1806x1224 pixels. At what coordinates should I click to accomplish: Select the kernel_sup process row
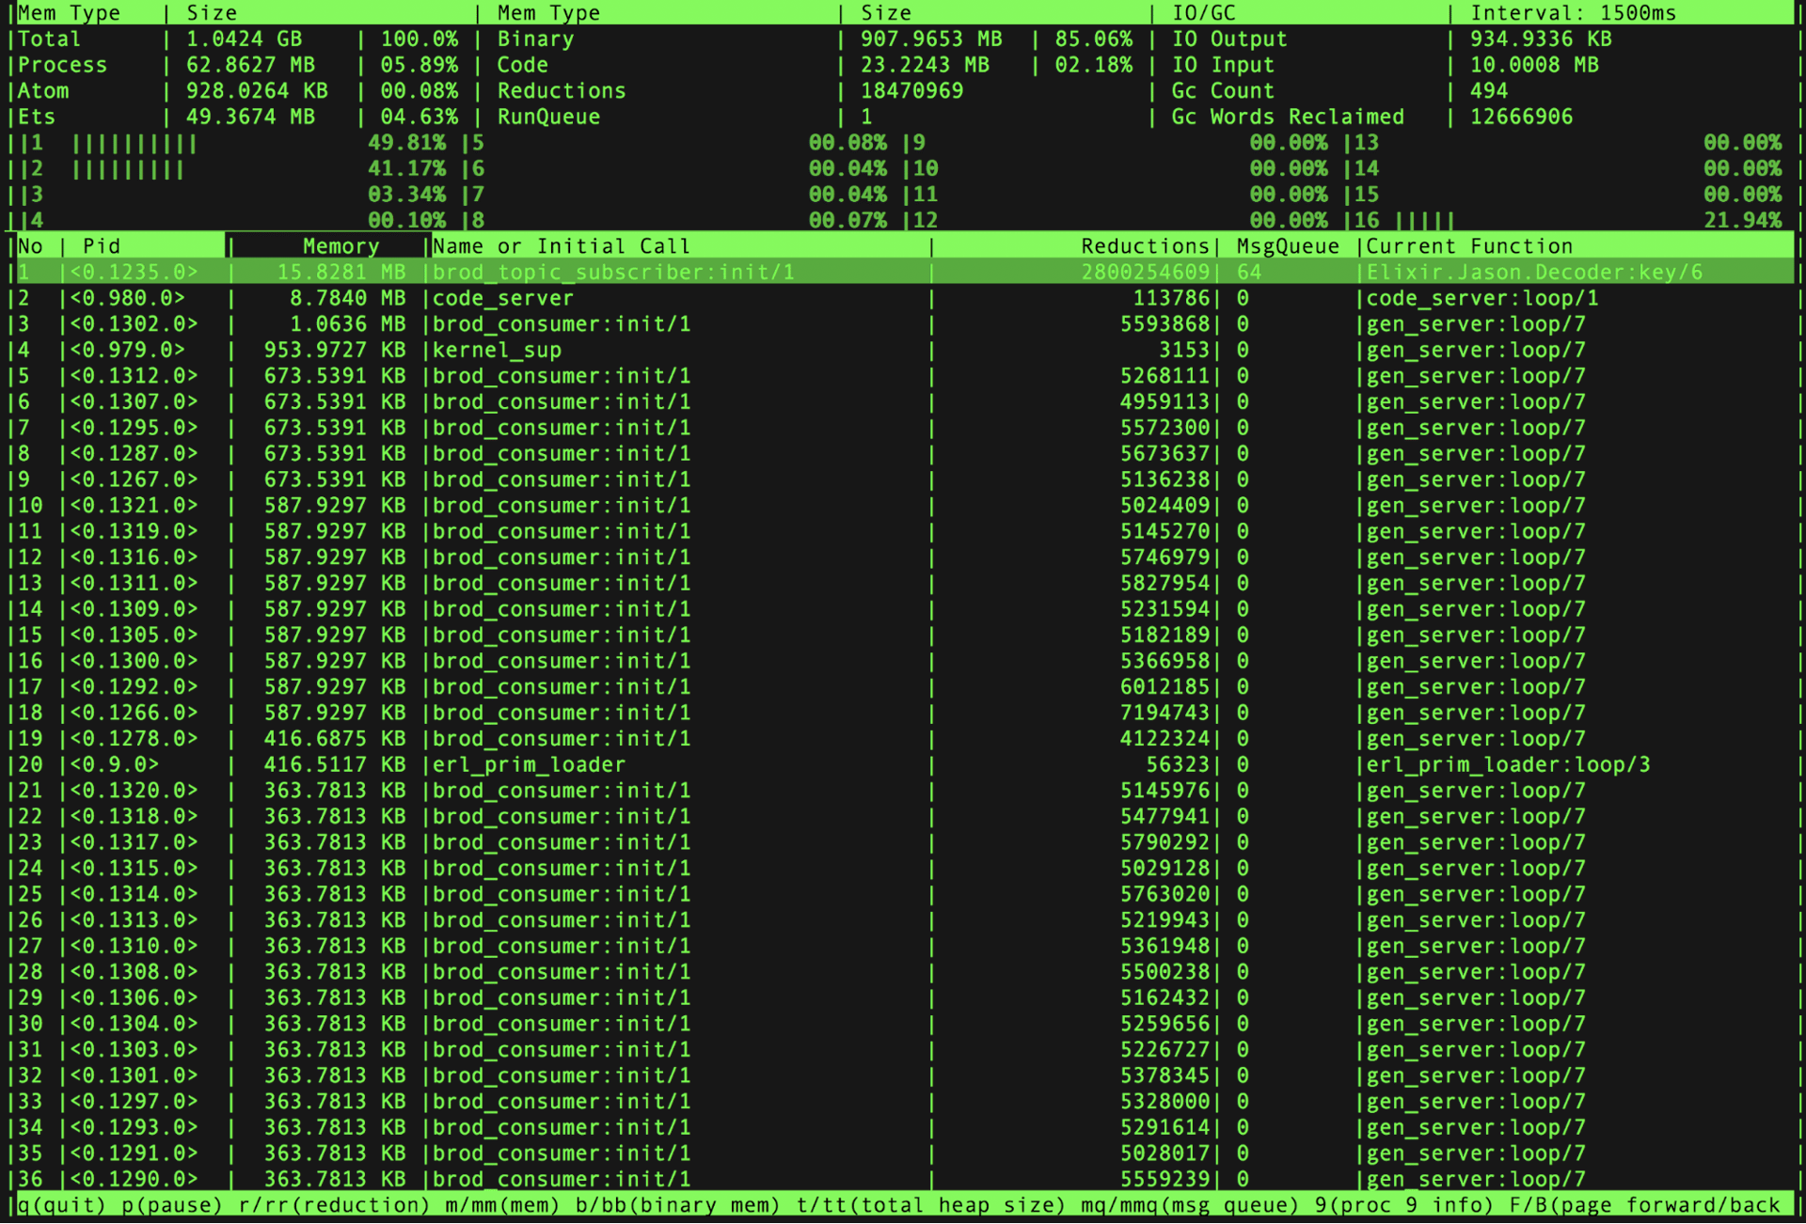coord(497,351)
